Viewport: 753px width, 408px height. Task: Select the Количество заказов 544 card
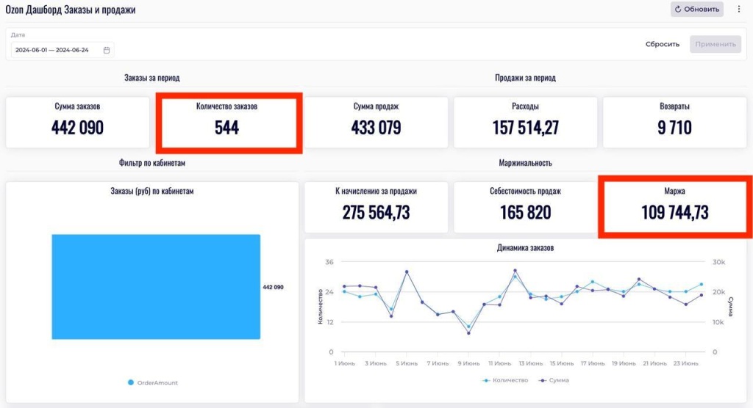(226, 122)
